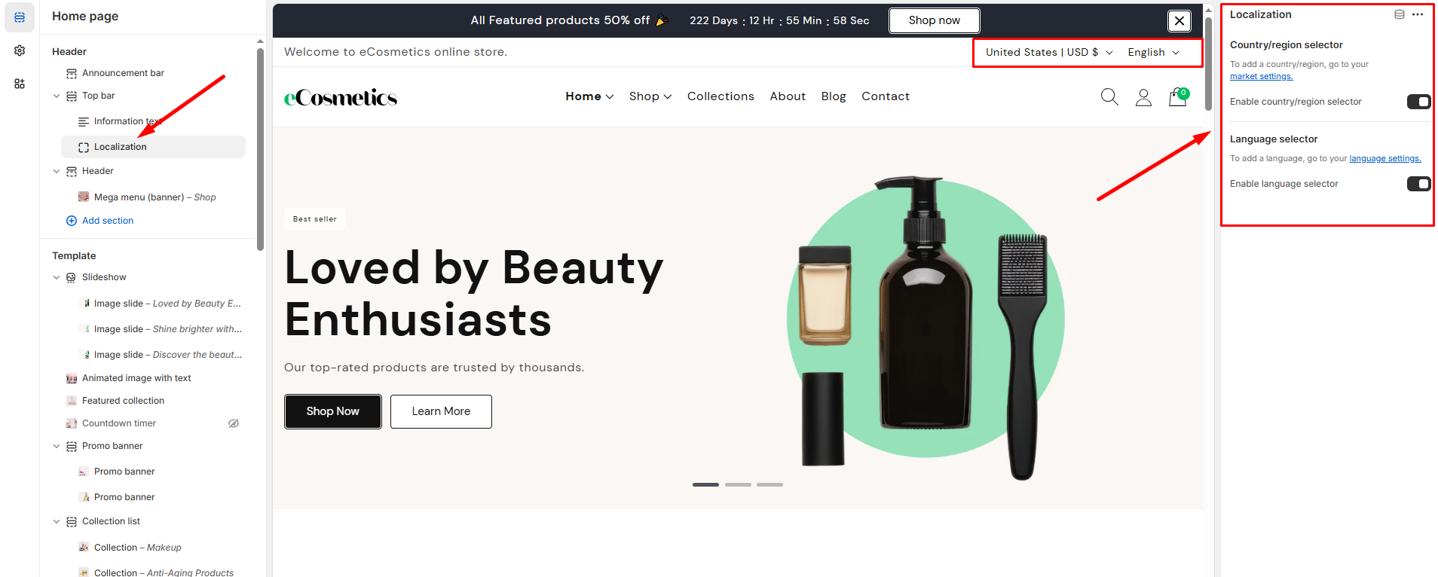Go to Contact in store navigation
1438x577 pixels.
[x=886, y=96]
